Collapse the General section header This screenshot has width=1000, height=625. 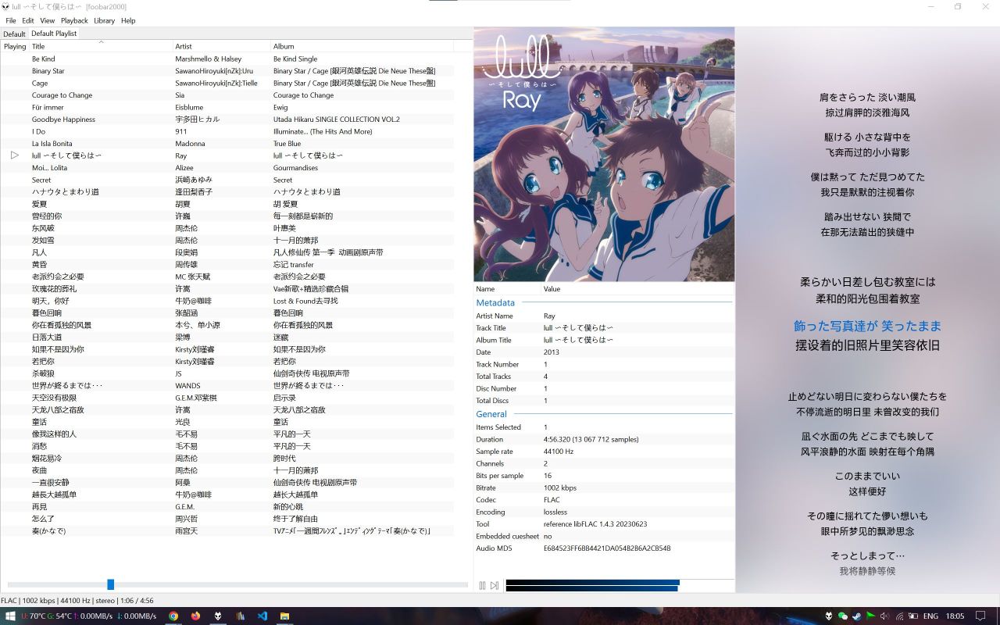(491, 414)
